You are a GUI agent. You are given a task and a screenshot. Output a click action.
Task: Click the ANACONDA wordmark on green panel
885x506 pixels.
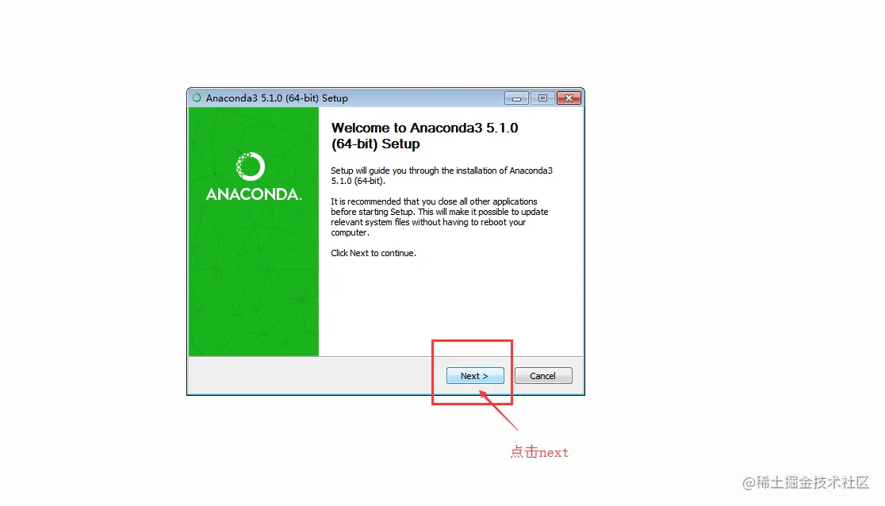point(254,194)
